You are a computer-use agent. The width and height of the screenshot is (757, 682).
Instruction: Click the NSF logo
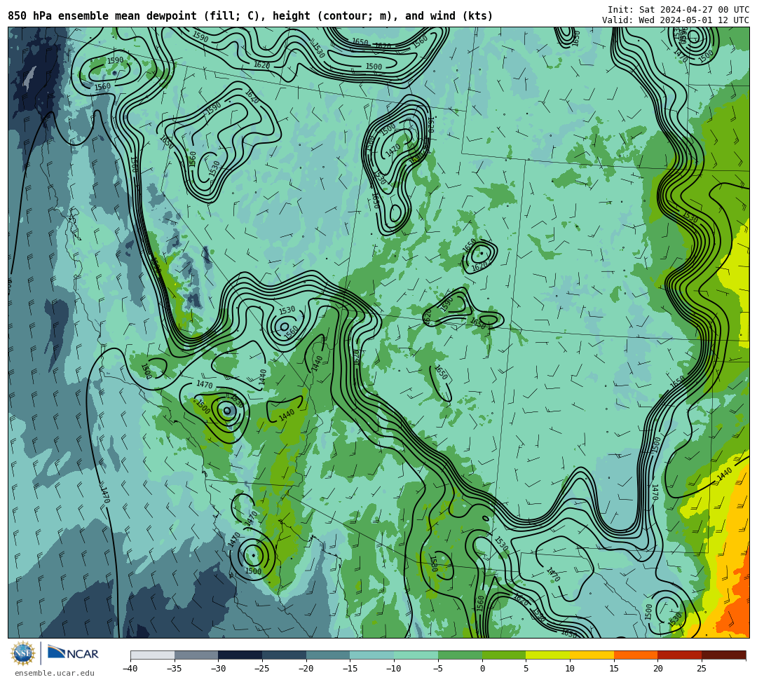pos(23,653)
